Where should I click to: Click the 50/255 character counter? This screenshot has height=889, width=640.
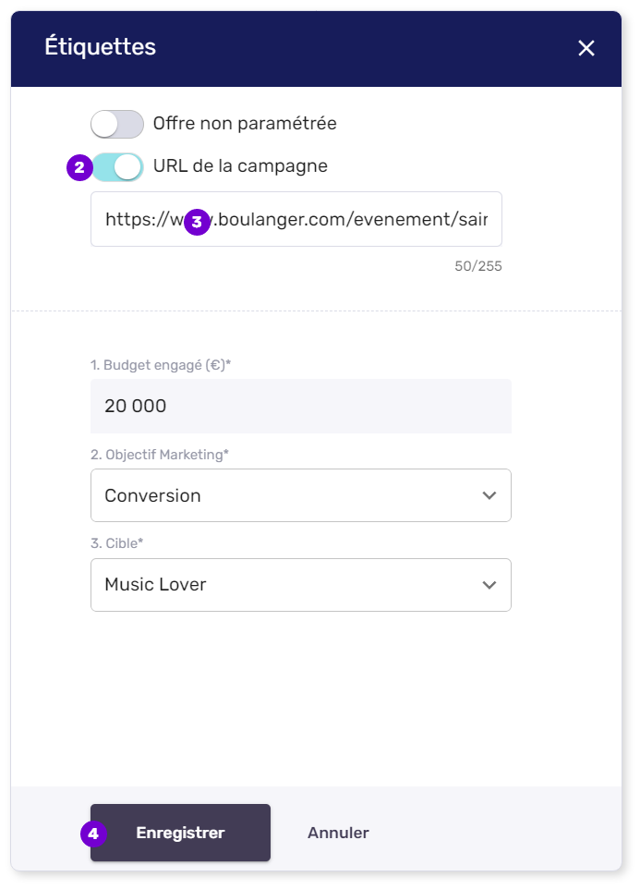pos(478,267)
